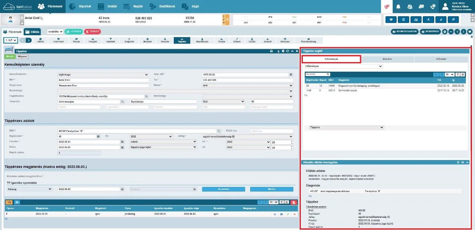Refresh the Aktuális ellátás összegzése panel
Screen dimensions: 475x230
pyautogui.click(x=458, y=162)
